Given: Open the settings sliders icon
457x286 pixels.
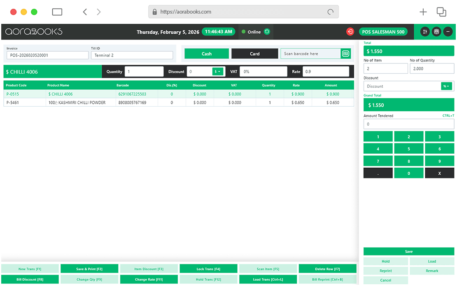Looking at the screenshot, I should pos(425,32).
